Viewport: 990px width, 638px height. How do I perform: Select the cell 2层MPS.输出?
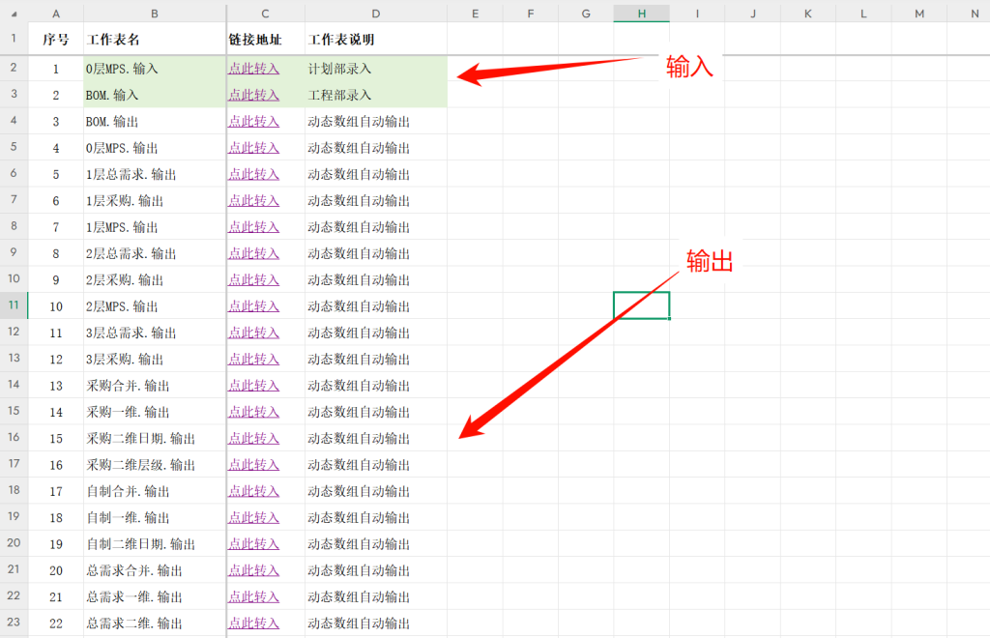(155, 306)
